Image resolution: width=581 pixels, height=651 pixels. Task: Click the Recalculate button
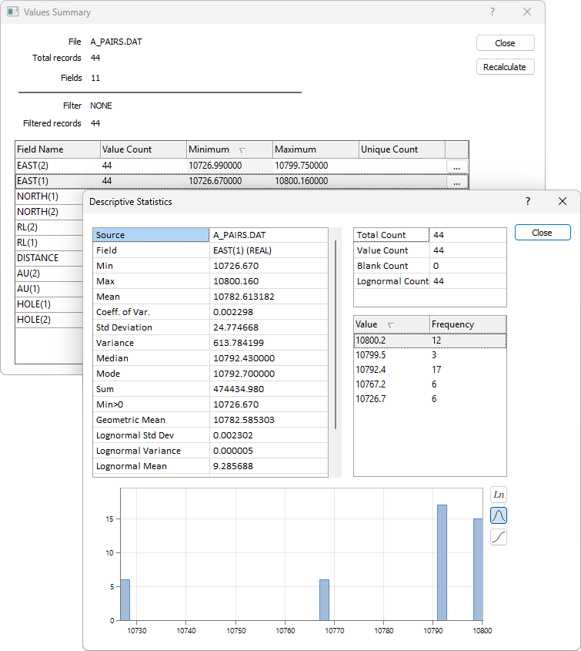(505, 67)
